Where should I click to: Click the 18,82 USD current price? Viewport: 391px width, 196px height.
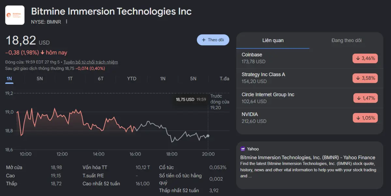point(27,41)
